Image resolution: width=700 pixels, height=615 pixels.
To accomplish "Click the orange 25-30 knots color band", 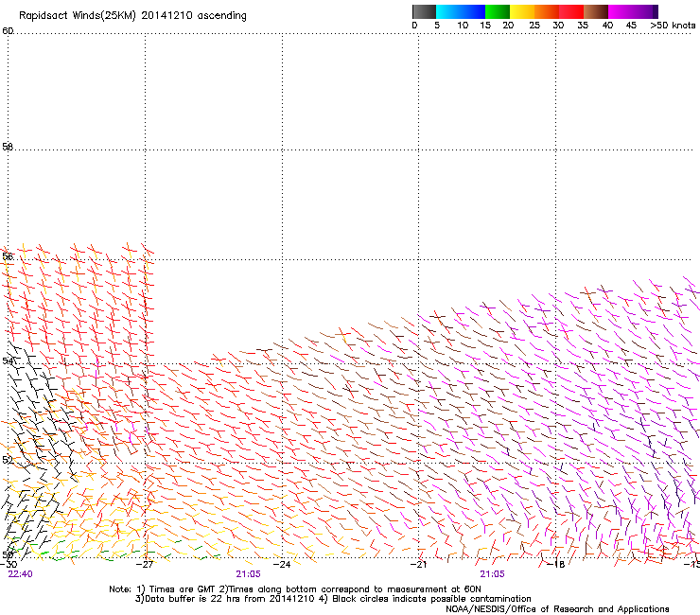I will pos(547,11).
